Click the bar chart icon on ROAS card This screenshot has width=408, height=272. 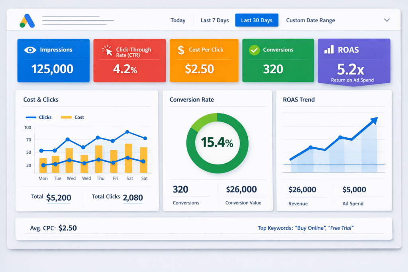[x=328, y=49]
